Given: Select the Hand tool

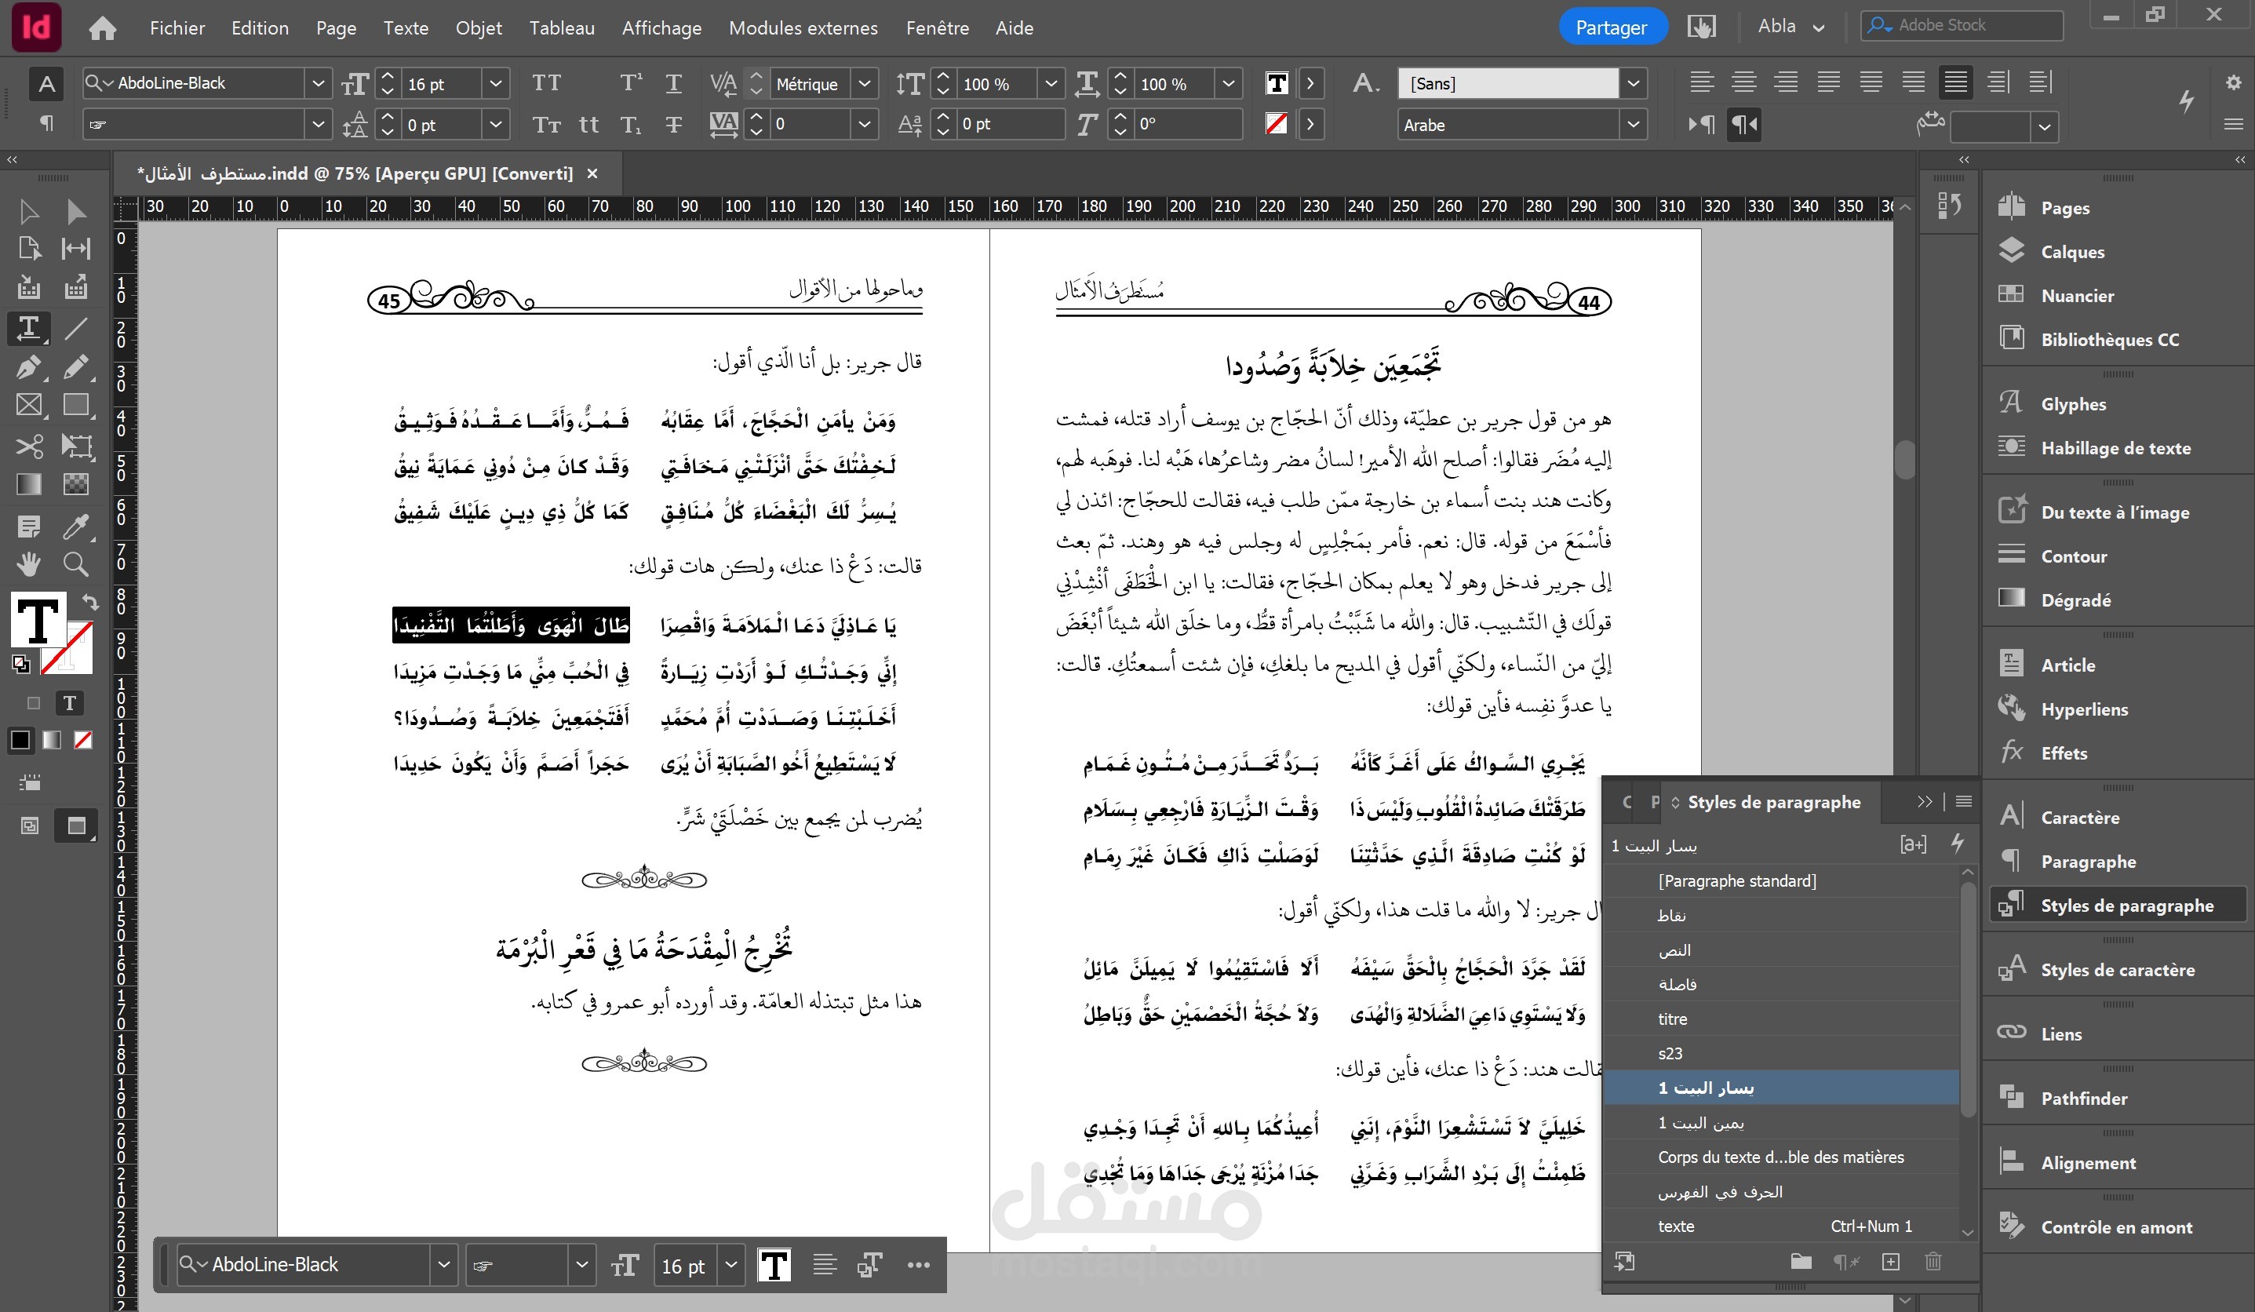Looking at the screenshot, I should pos(28,564).
